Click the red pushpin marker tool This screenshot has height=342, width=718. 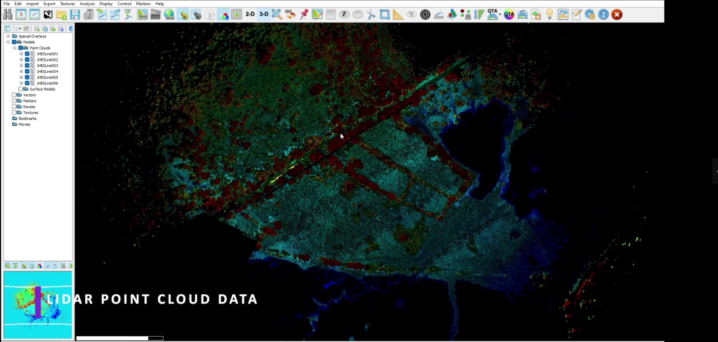point(304,15)
